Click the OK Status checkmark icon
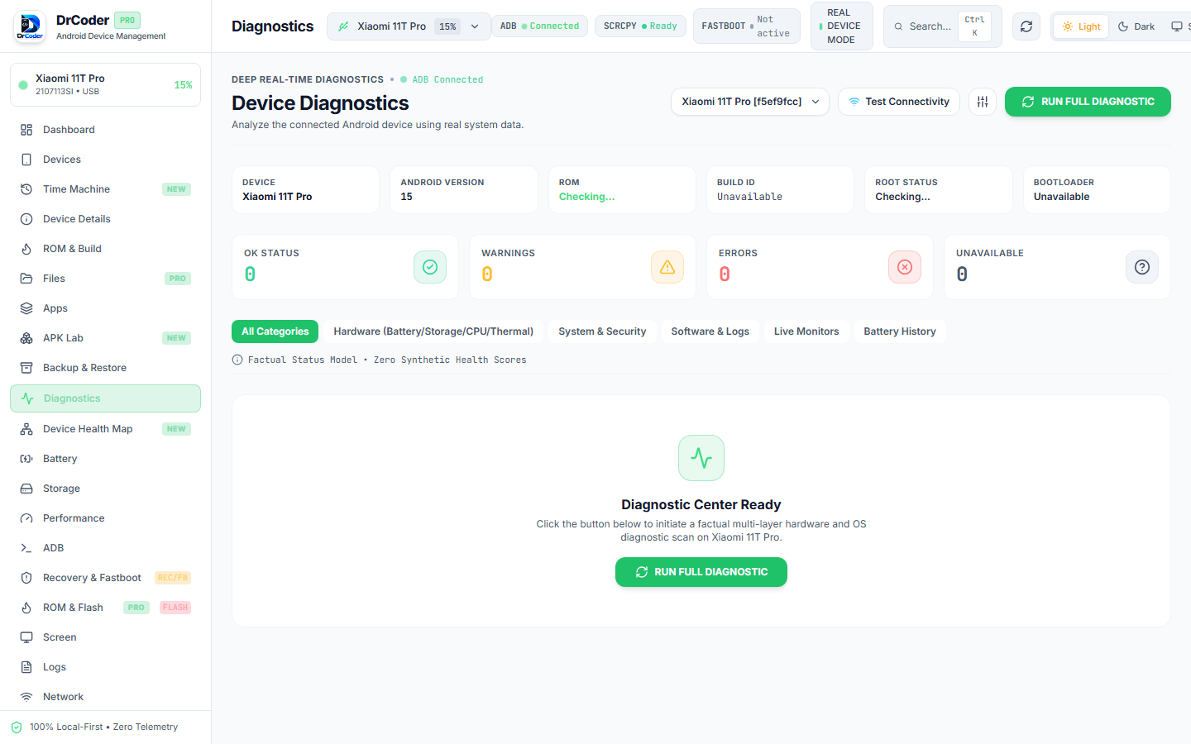Image resolution: width=1191 pixels, height=744 pixels. (x=430, y=267)
